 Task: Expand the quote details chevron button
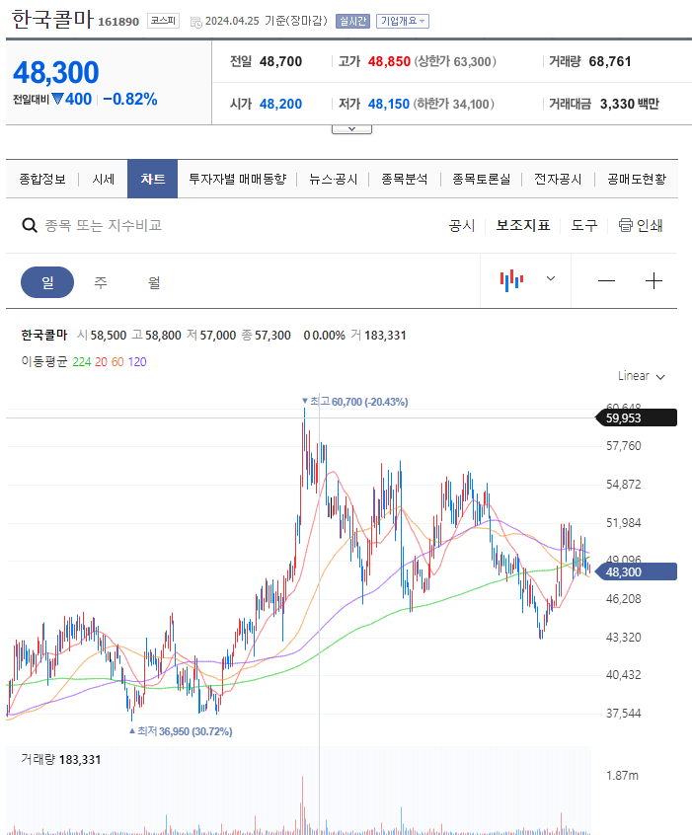click(351, 129)
